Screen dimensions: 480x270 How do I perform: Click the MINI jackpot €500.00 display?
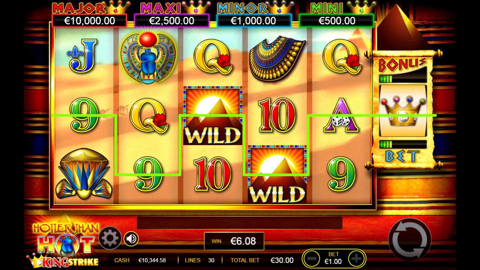coord(336,21)
